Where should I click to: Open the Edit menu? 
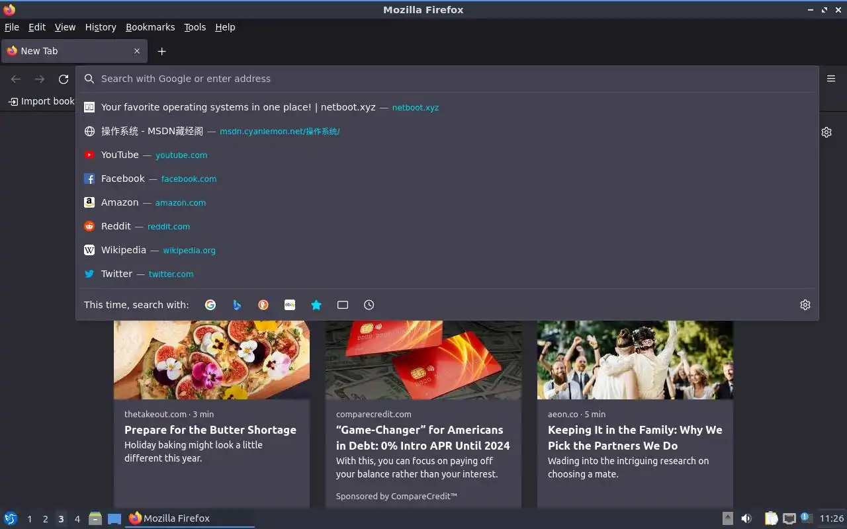click(37, 27)
